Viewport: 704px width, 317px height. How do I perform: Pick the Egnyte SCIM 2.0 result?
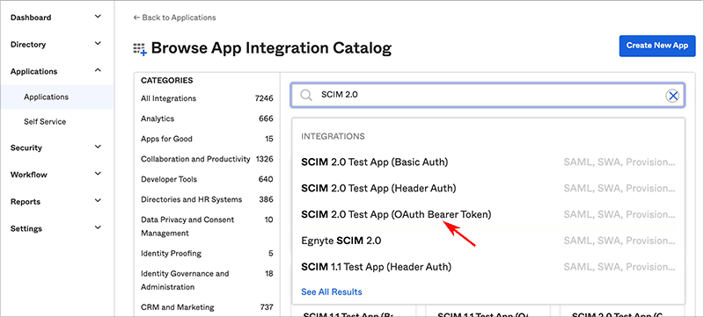(488, 241)
